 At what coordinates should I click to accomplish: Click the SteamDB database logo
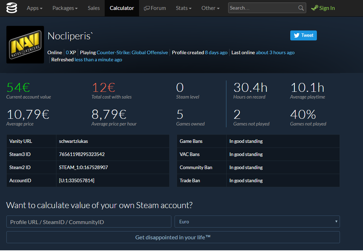point(12,8)
